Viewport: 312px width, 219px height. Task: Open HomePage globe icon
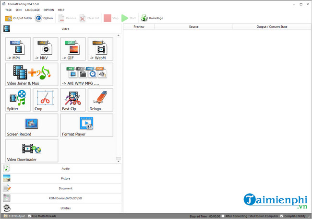[x=144, y=18]
